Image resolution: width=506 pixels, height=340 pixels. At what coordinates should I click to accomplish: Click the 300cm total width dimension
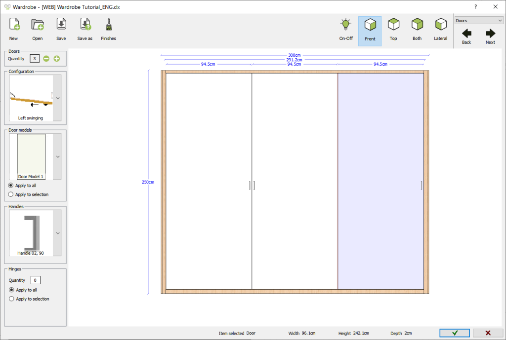click(295, 55)
